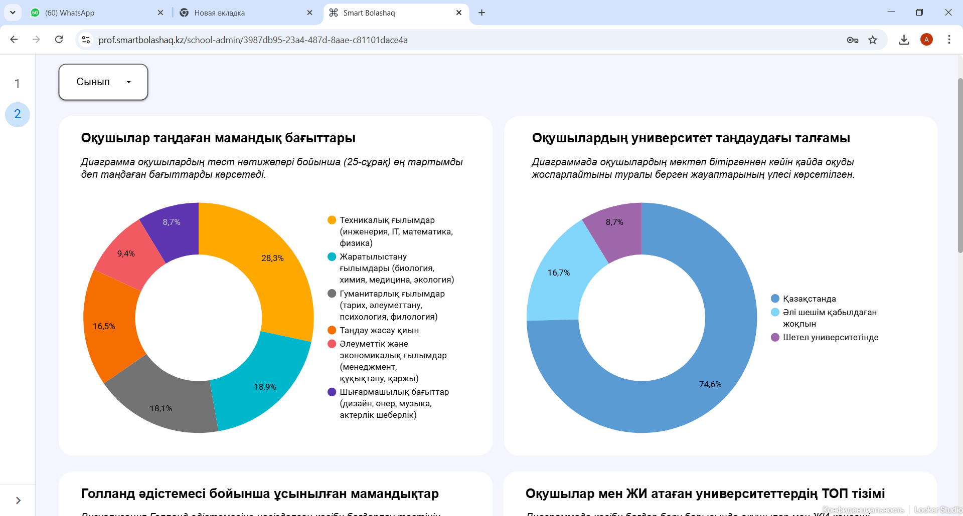Open a new tab with plus button

(481, 13)
